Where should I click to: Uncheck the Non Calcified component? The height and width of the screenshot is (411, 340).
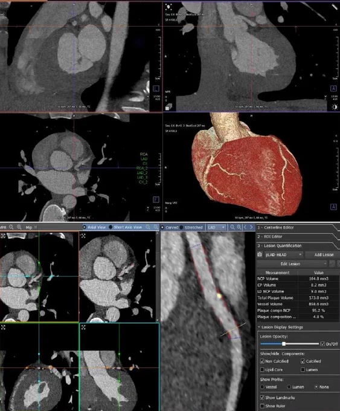tap(262, 361)
